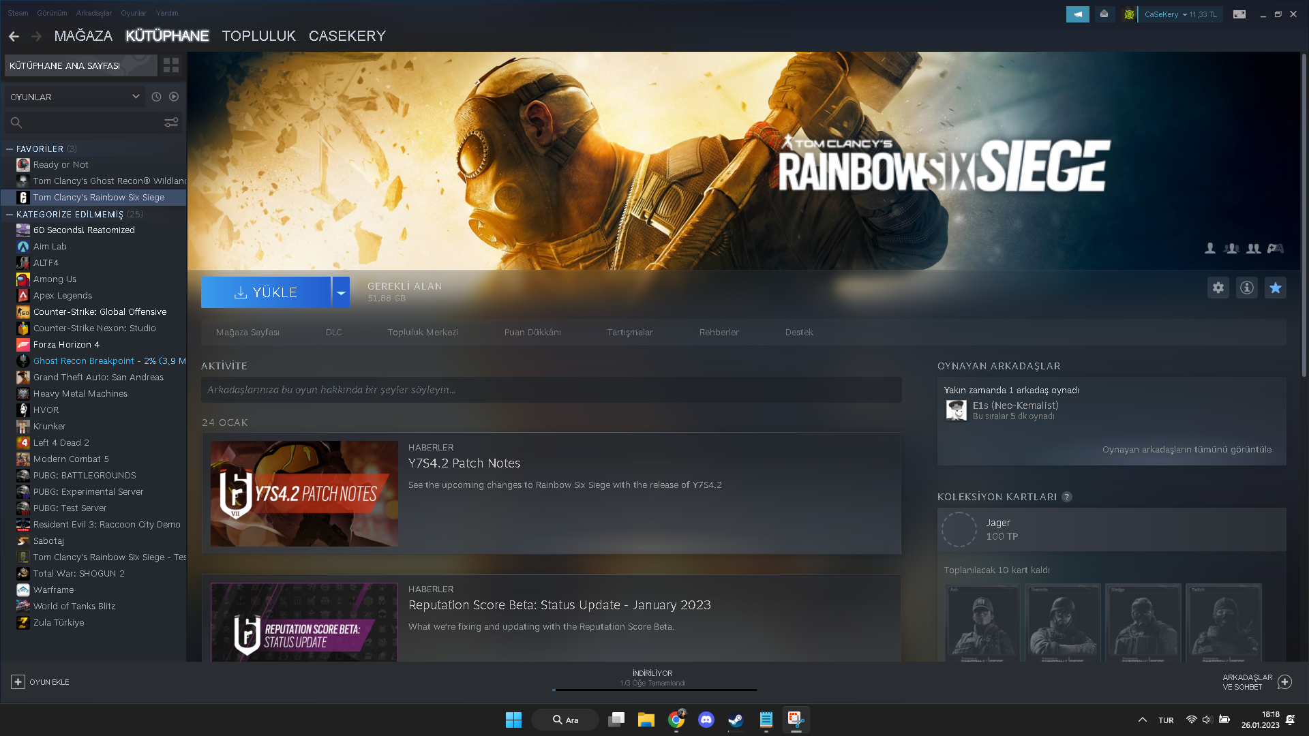Click the library page vertical scrollbar
This screenshot has height=736, width=1309.
point(1304,215)
